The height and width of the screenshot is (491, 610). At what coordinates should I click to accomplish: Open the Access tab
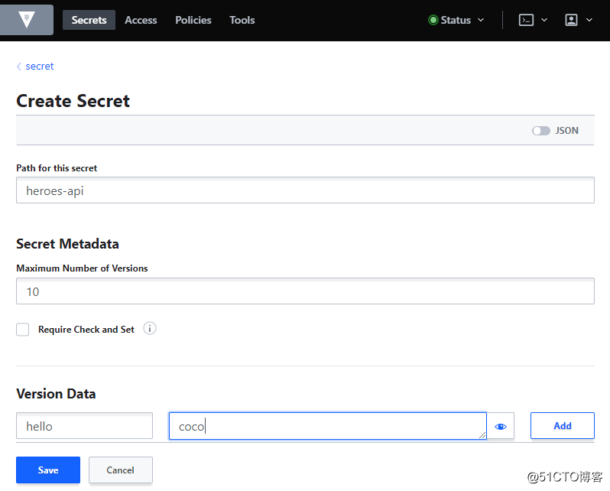coord(141,20)
